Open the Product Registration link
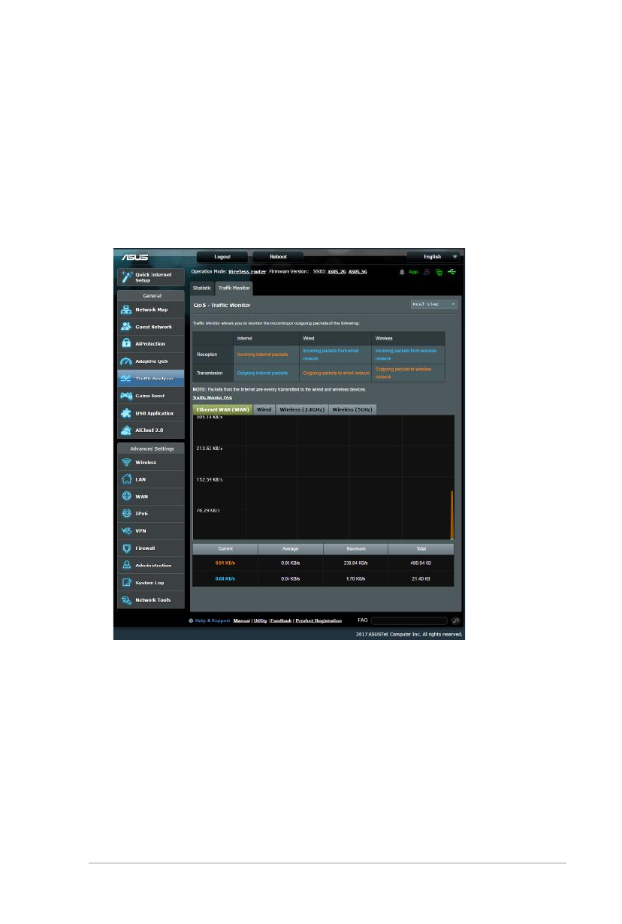The height and width of the screenshot is (924, 622). point(319,621)
